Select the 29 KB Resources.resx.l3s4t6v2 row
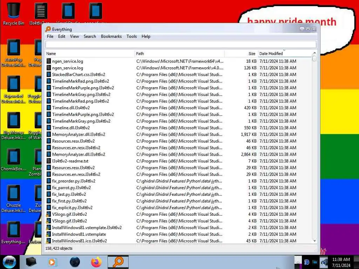Screen dimensions: 359x269 178,167
